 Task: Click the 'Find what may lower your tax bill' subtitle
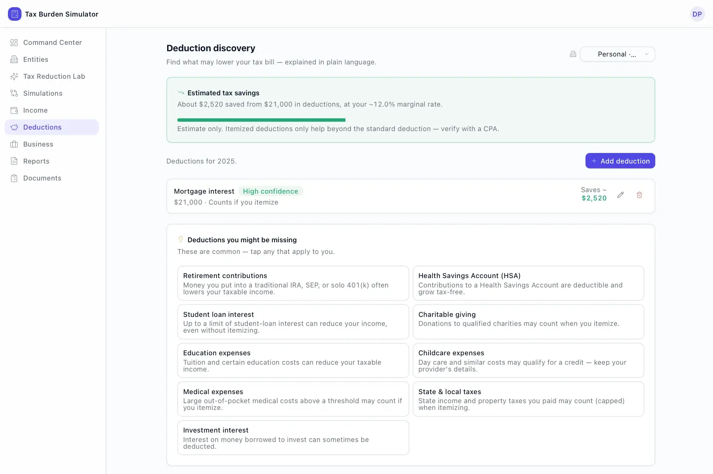click(x=271, y=62)
